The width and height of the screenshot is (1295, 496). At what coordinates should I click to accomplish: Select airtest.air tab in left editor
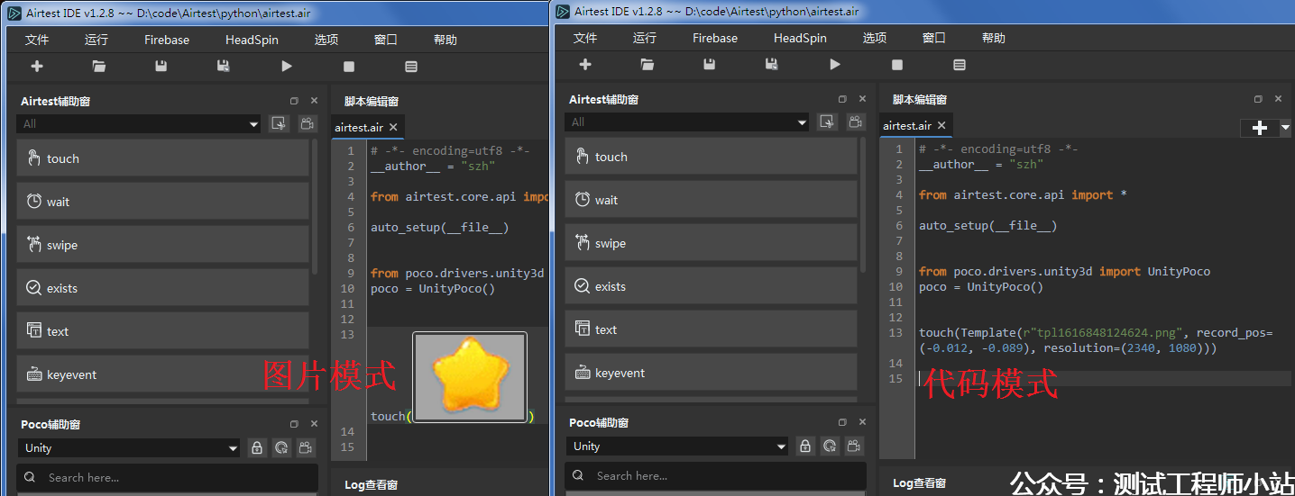pyautogui.click(x=359, y=128)
